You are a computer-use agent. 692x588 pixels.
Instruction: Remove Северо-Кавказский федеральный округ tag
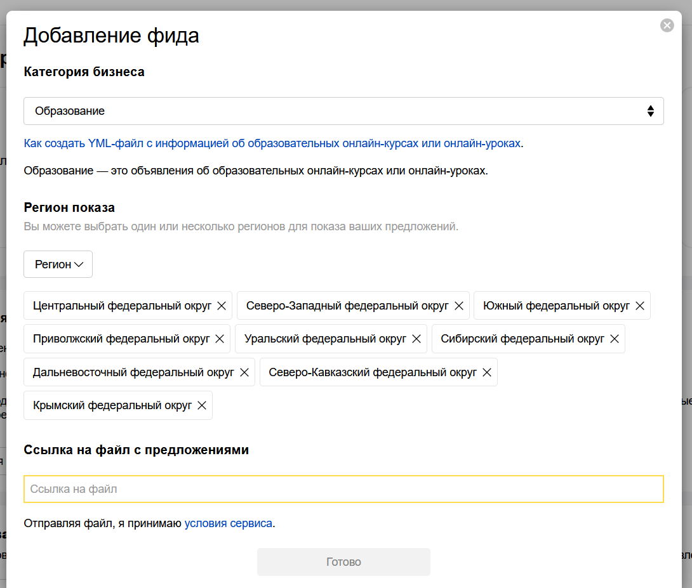487,372
